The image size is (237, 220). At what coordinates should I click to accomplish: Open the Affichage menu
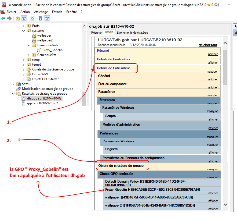[x=41, y=12]
